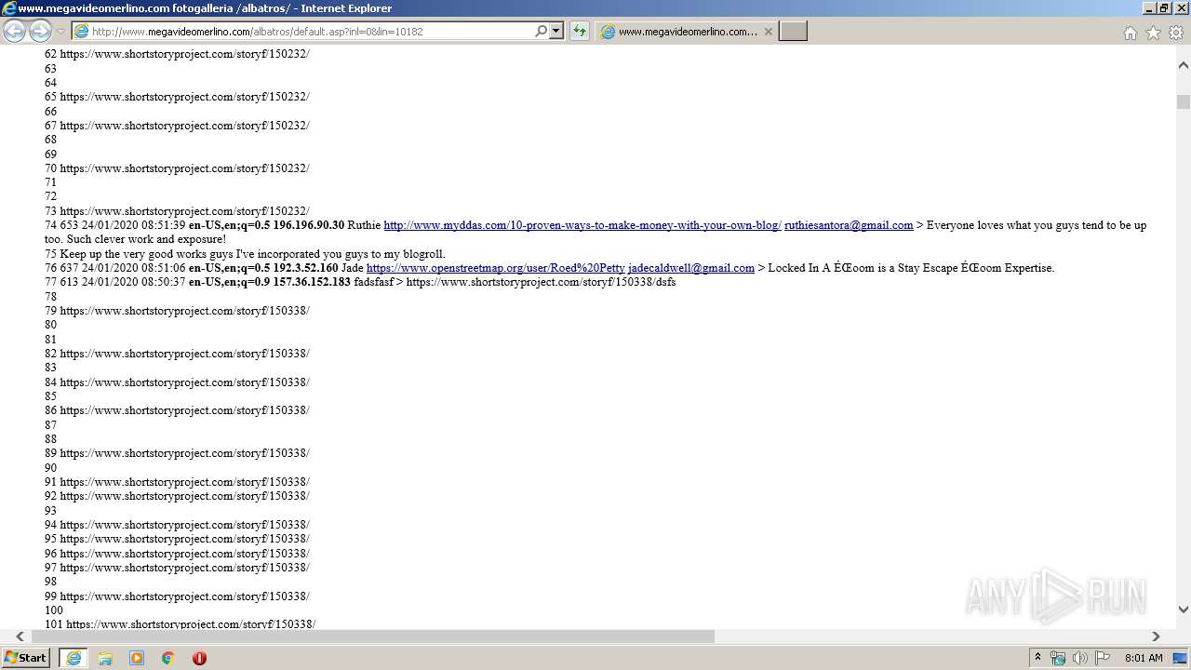Click the 'Keep up the very good works' line
1191x670 pixels.
[x=253, y=254]
